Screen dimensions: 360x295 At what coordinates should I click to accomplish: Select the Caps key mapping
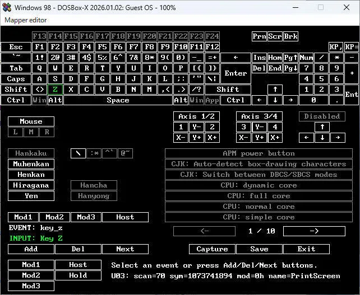click(16, 78)
